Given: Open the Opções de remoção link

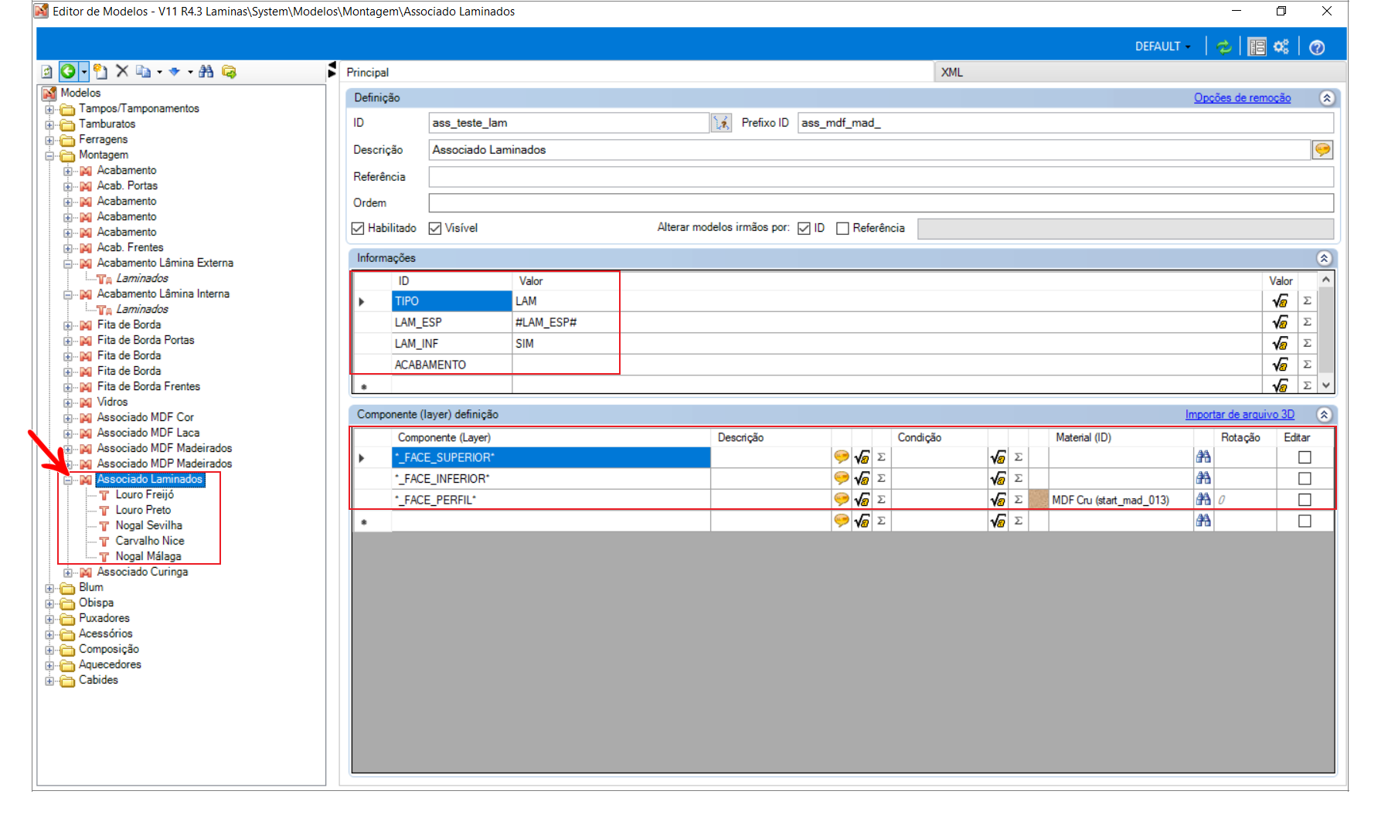Looking at the screenshot, I should (x=1242, y=98).
